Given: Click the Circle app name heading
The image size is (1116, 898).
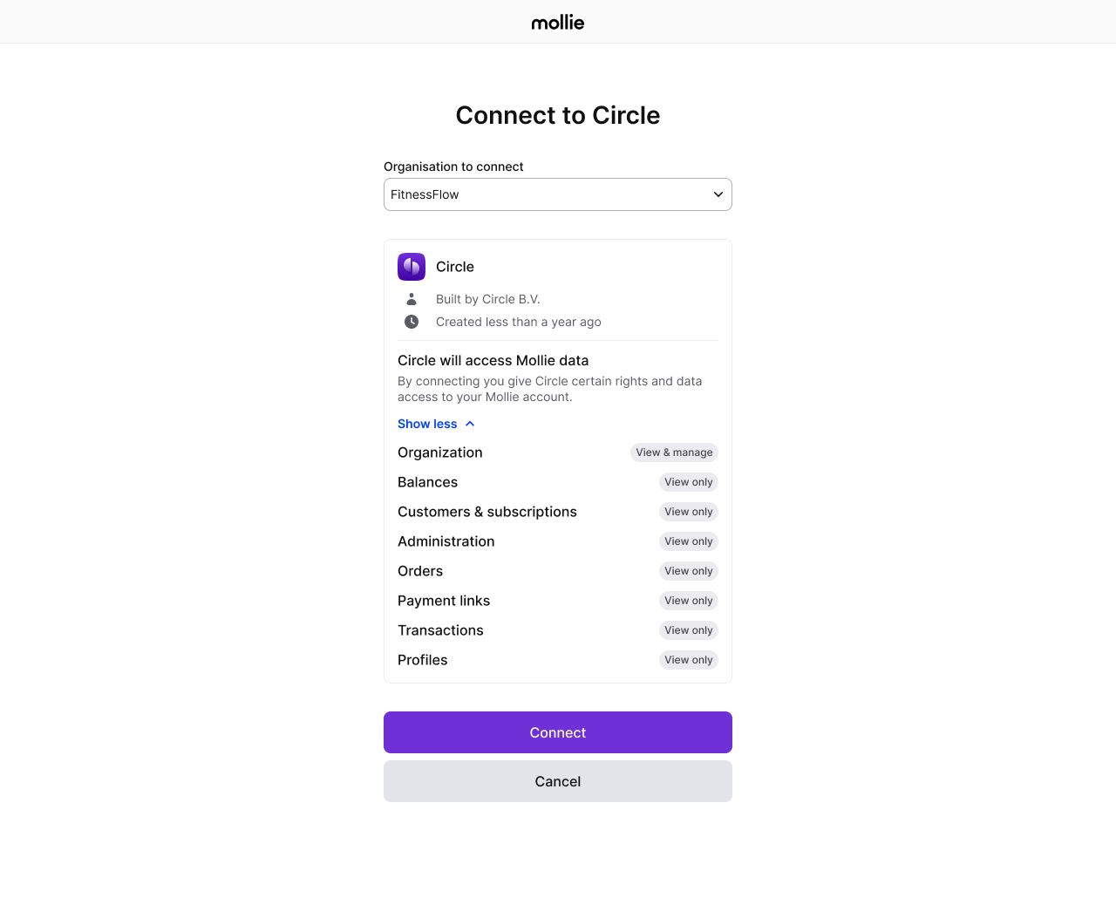Looking at the screenshot, I should (x=455, y=267).
